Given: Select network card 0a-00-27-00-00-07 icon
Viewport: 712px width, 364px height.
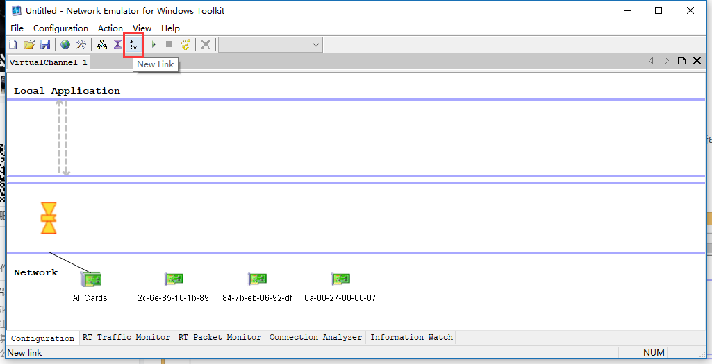Looking at the screenshot, I should point(340,279).
